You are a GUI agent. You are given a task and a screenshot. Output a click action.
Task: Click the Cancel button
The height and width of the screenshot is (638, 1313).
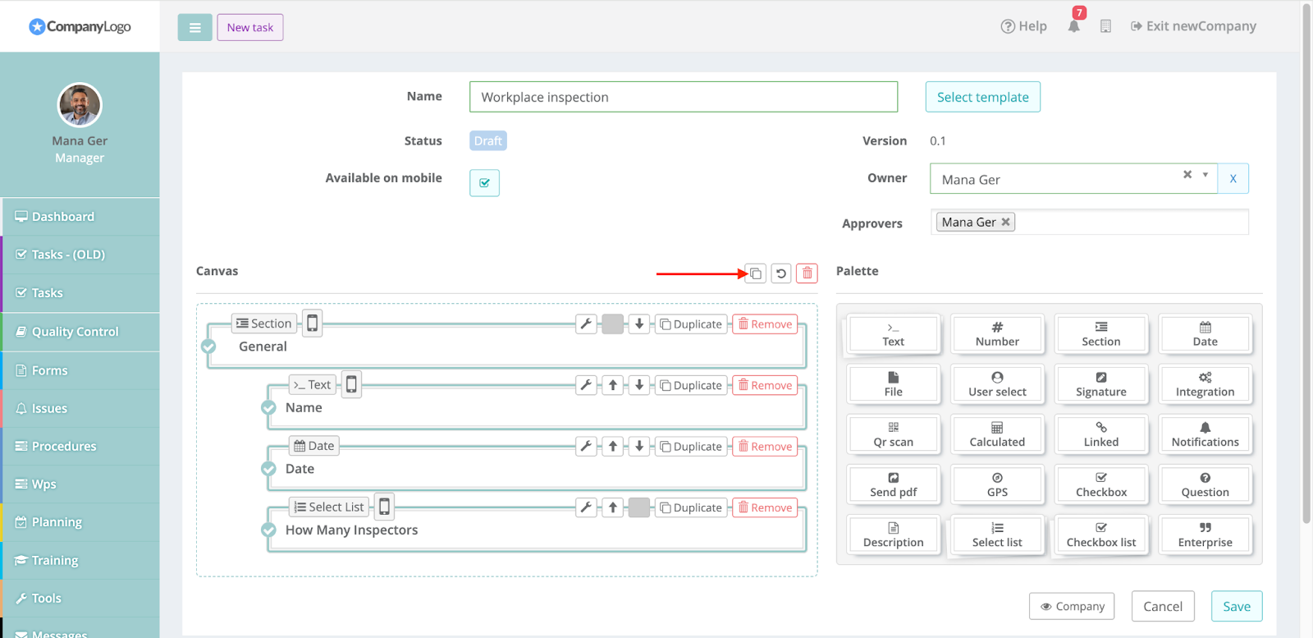point(1163,606)
